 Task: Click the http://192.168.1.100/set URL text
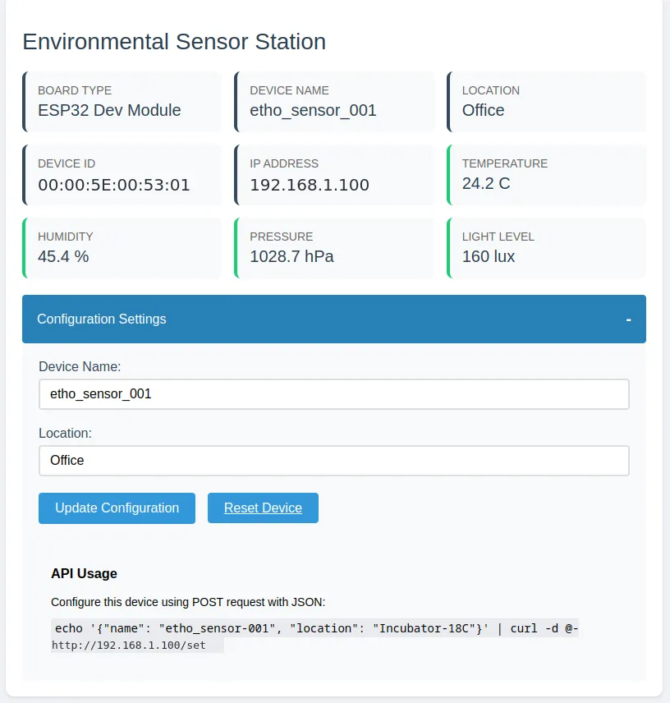tap(129, 646)
